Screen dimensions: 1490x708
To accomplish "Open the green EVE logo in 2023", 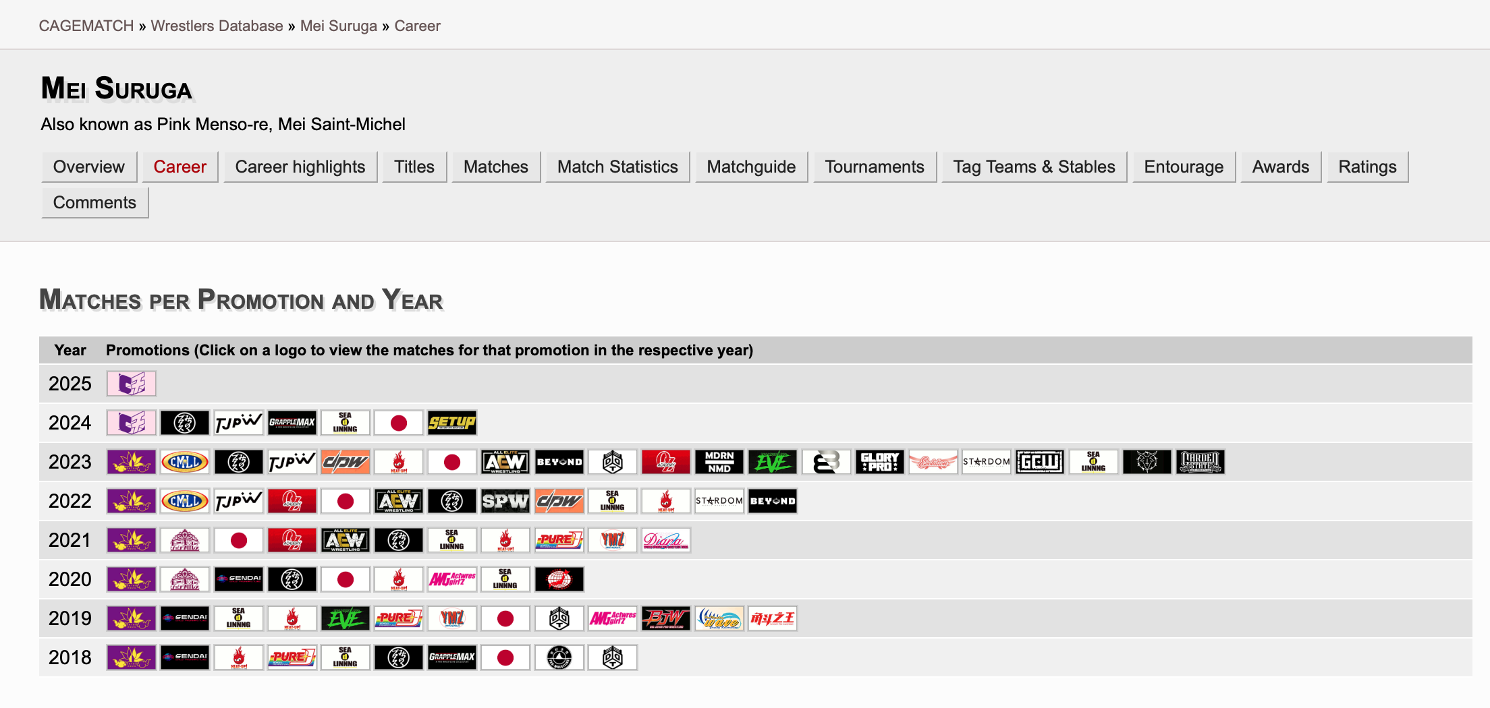I will [773, 462].
